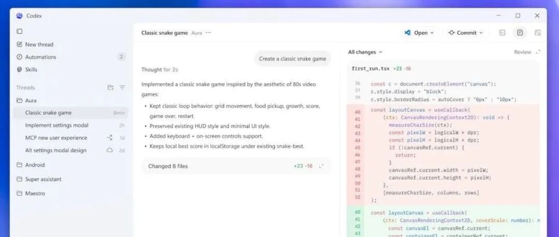Maximize the Codex window
Image resolution: width=559 pixels, height=237 pixels.
tap(518, 15)
